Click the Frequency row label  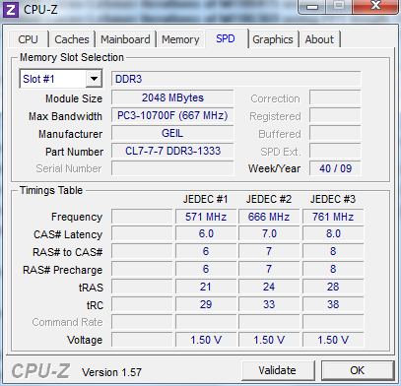click(x=77, y=217)
